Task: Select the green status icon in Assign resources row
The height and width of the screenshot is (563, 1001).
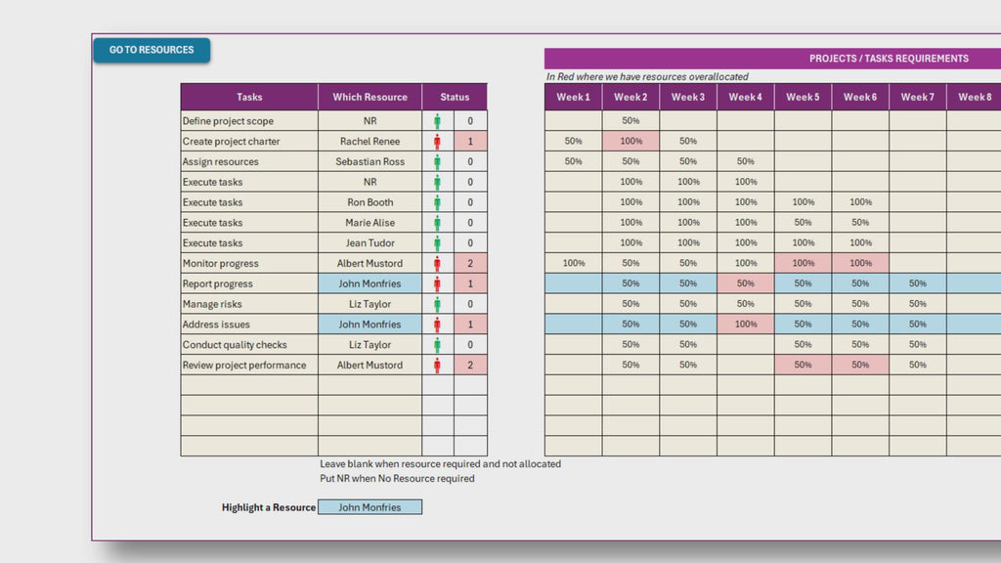Action: pos(437,162)
